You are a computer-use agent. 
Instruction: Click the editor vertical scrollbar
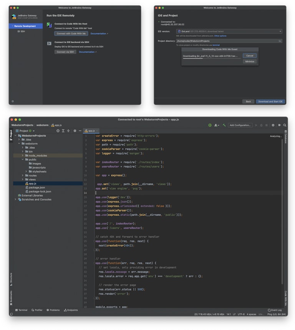coord(282,212)
